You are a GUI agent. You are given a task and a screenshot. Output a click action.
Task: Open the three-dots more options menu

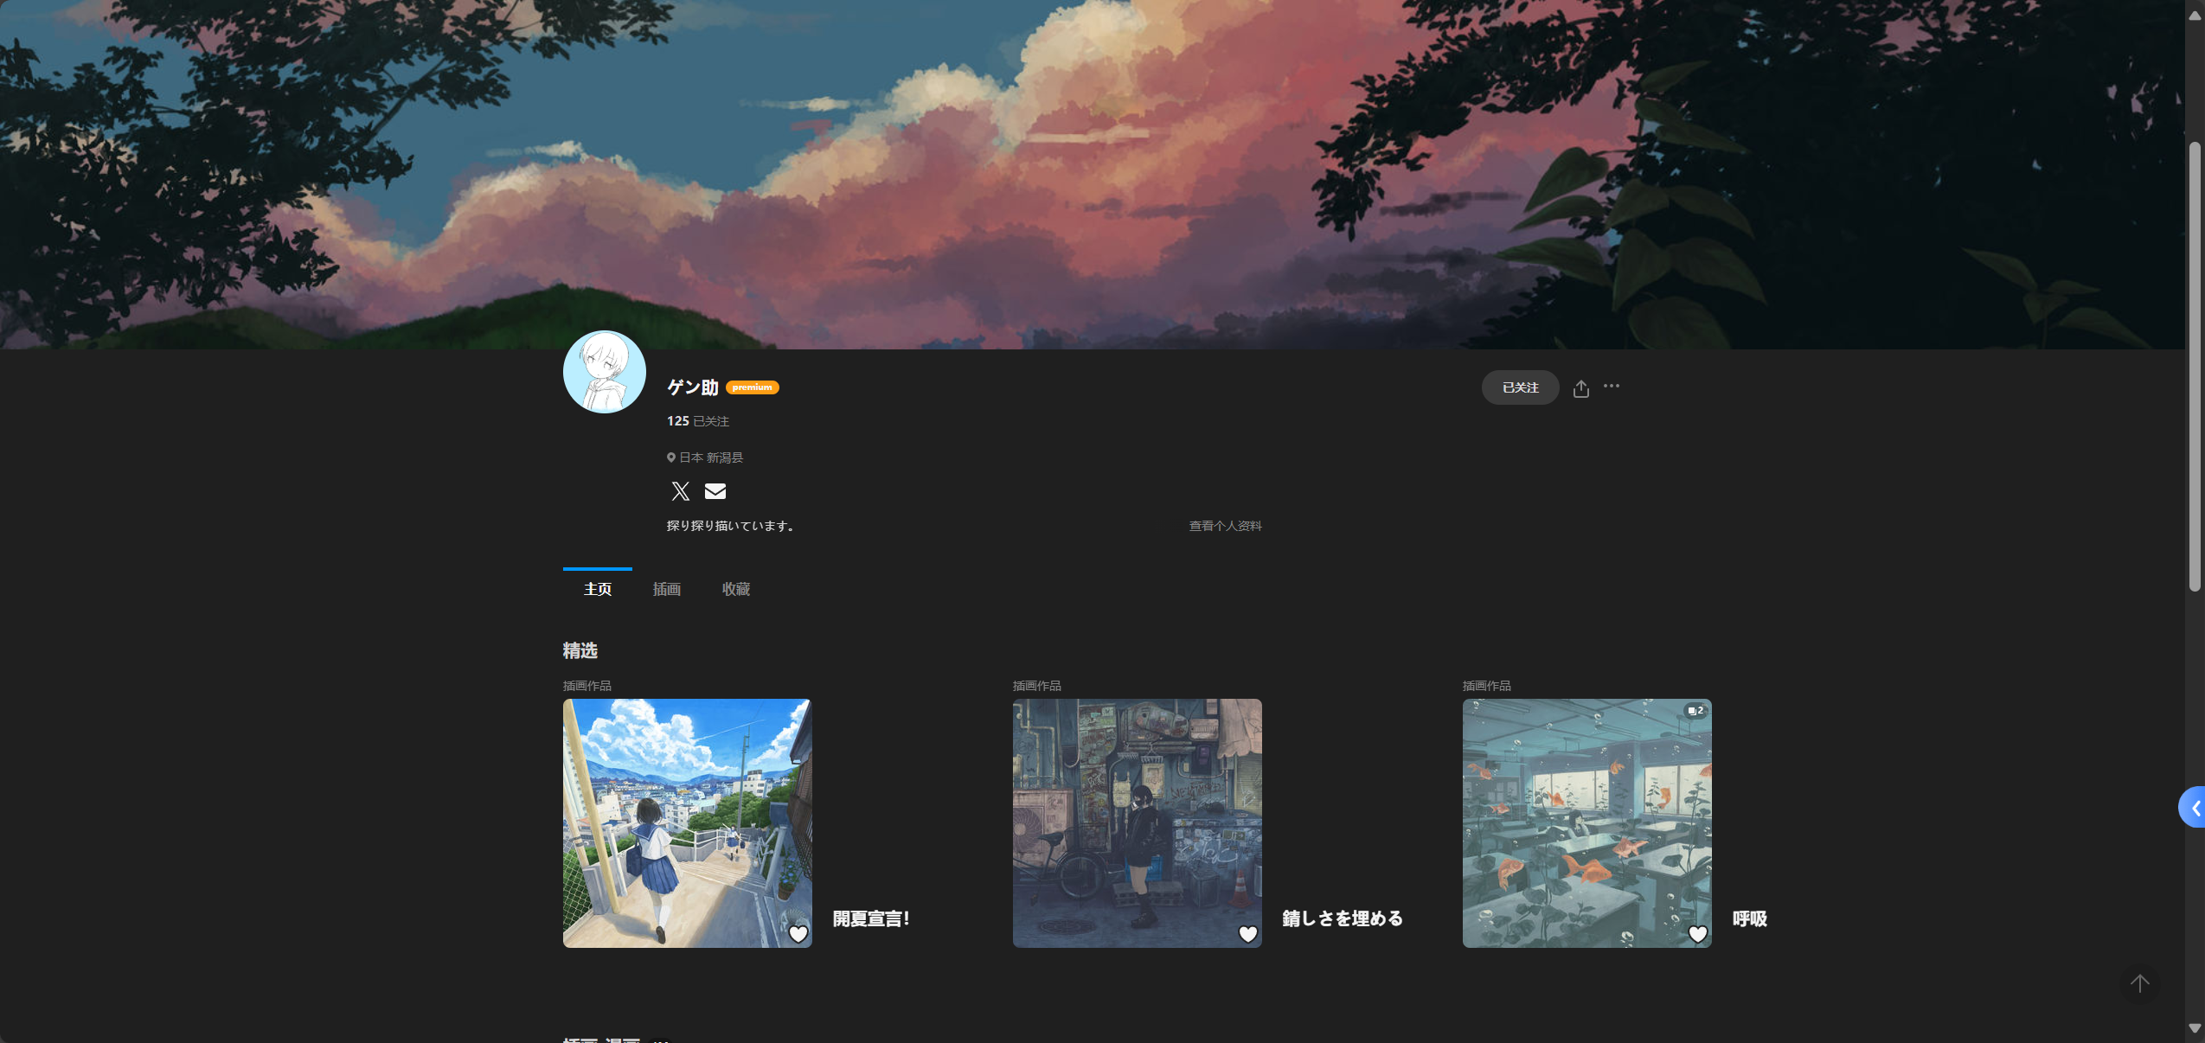pos(1612,387)
